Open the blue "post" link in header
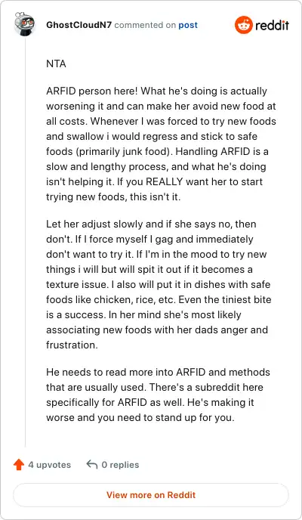Image resolution: width=302 pixels, height=520 pixels. coord(188,25)
